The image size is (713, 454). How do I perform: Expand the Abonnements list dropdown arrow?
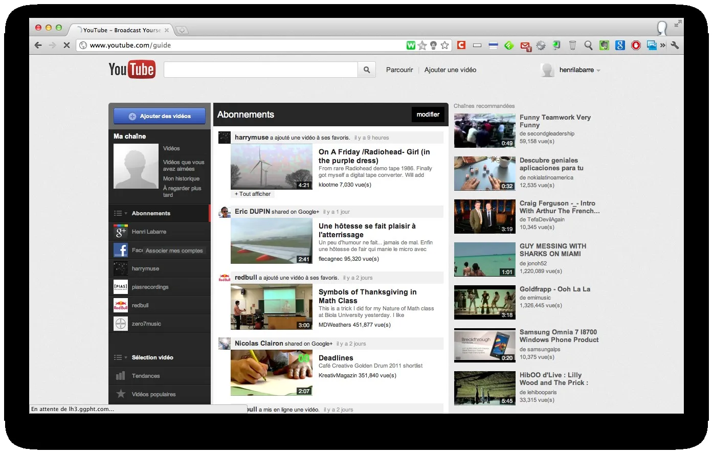tap(126, 213)
